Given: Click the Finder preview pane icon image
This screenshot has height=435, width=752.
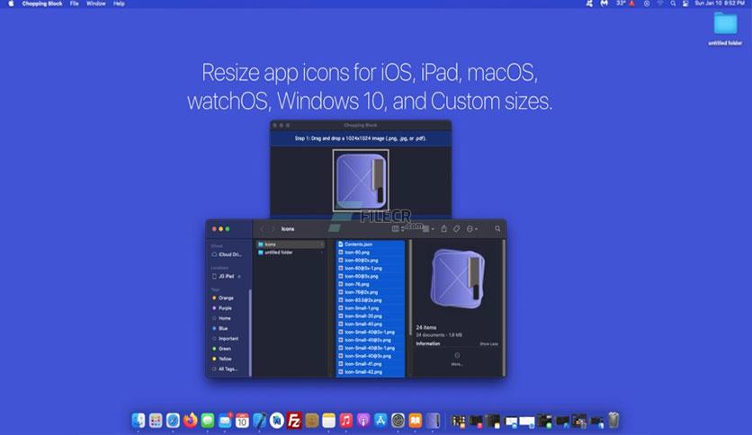Looking at the screenshot, I should pos(458,279).
